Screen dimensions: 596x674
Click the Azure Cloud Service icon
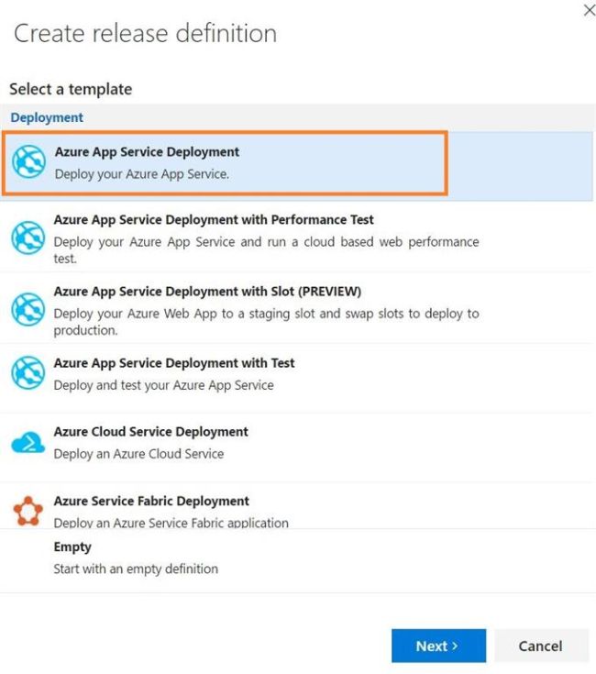pyautogui.click(x=28, y=444)
